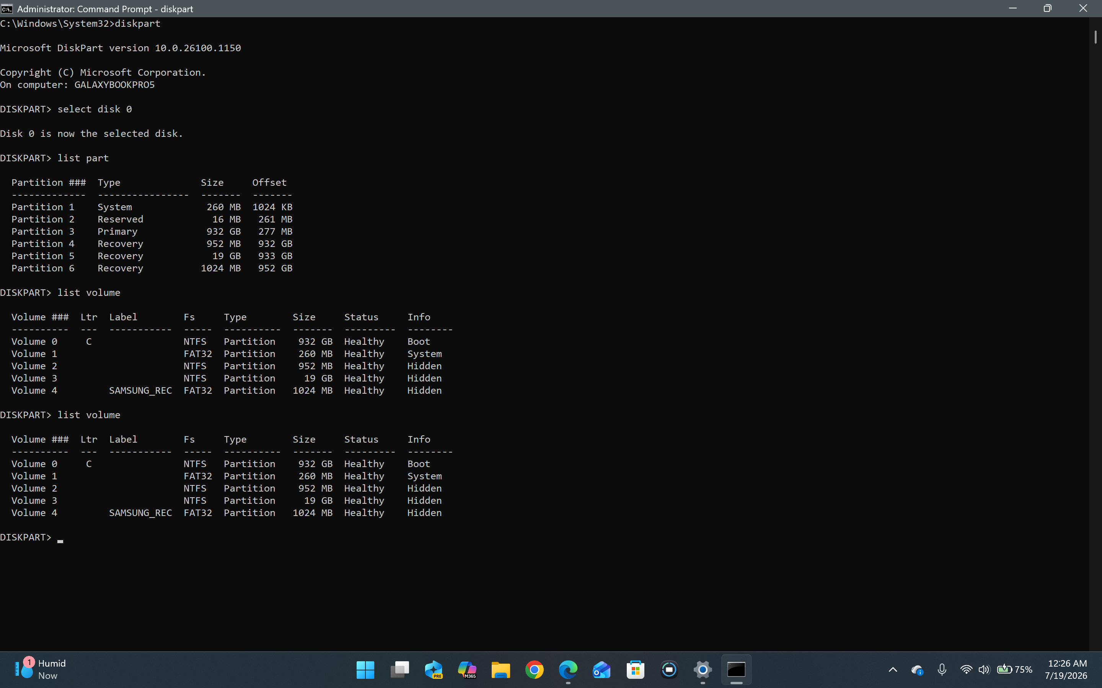Check the 75% battery indicator

tap(1014, 669)
